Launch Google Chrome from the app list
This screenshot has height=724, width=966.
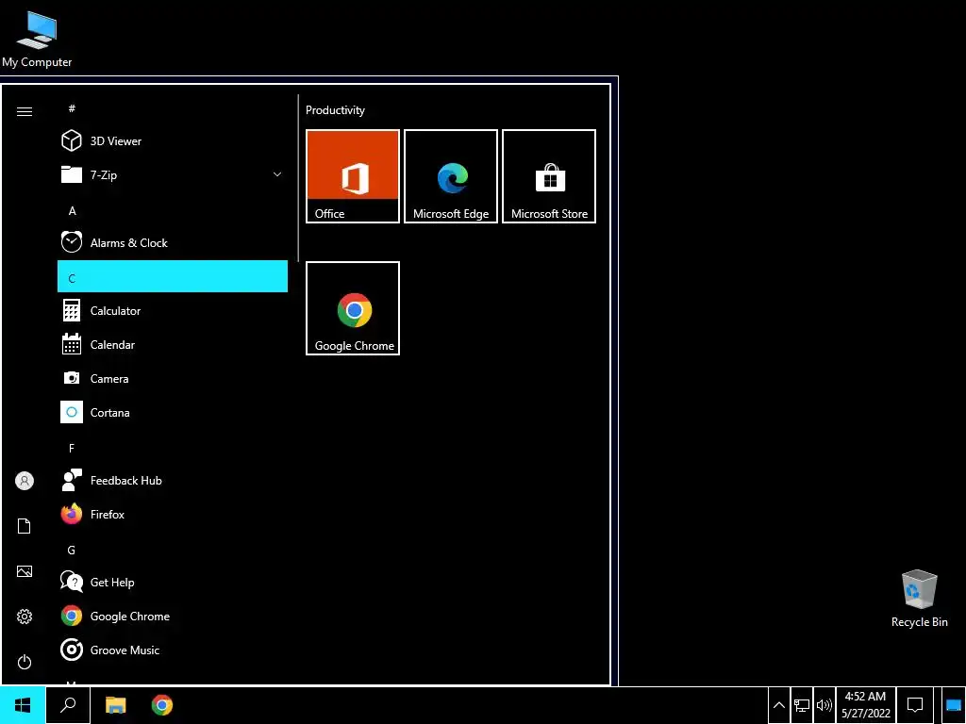[x=173, y=616]
